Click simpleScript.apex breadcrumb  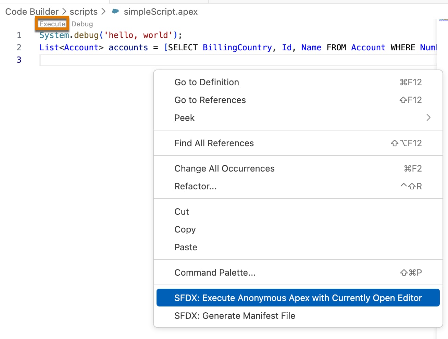161,12
